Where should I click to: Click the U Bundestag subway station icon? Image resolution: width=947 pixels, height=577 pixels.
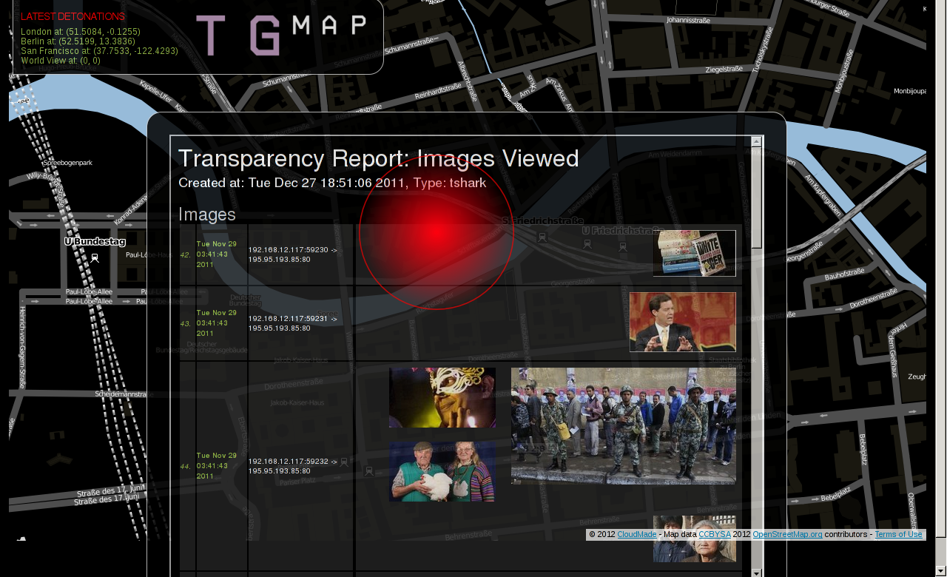click(95, 257)
